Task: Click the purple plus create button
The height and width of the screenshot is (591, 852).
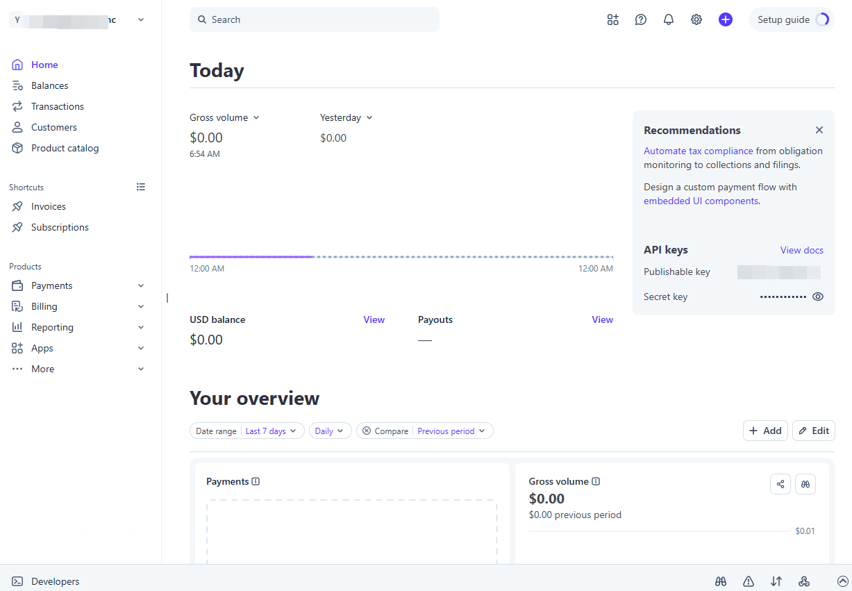Action: pyautogui.click(x=726, y=19)
